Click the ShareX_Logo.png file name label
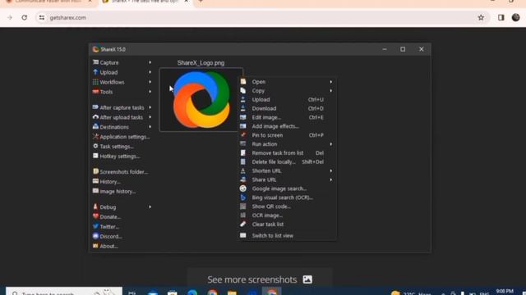The height and width of the screenshot is (295, 526). tap(201, 62)
